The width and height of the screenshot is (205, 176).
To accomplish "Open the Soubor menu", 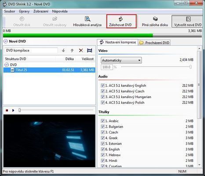I will tap(10, 11).
